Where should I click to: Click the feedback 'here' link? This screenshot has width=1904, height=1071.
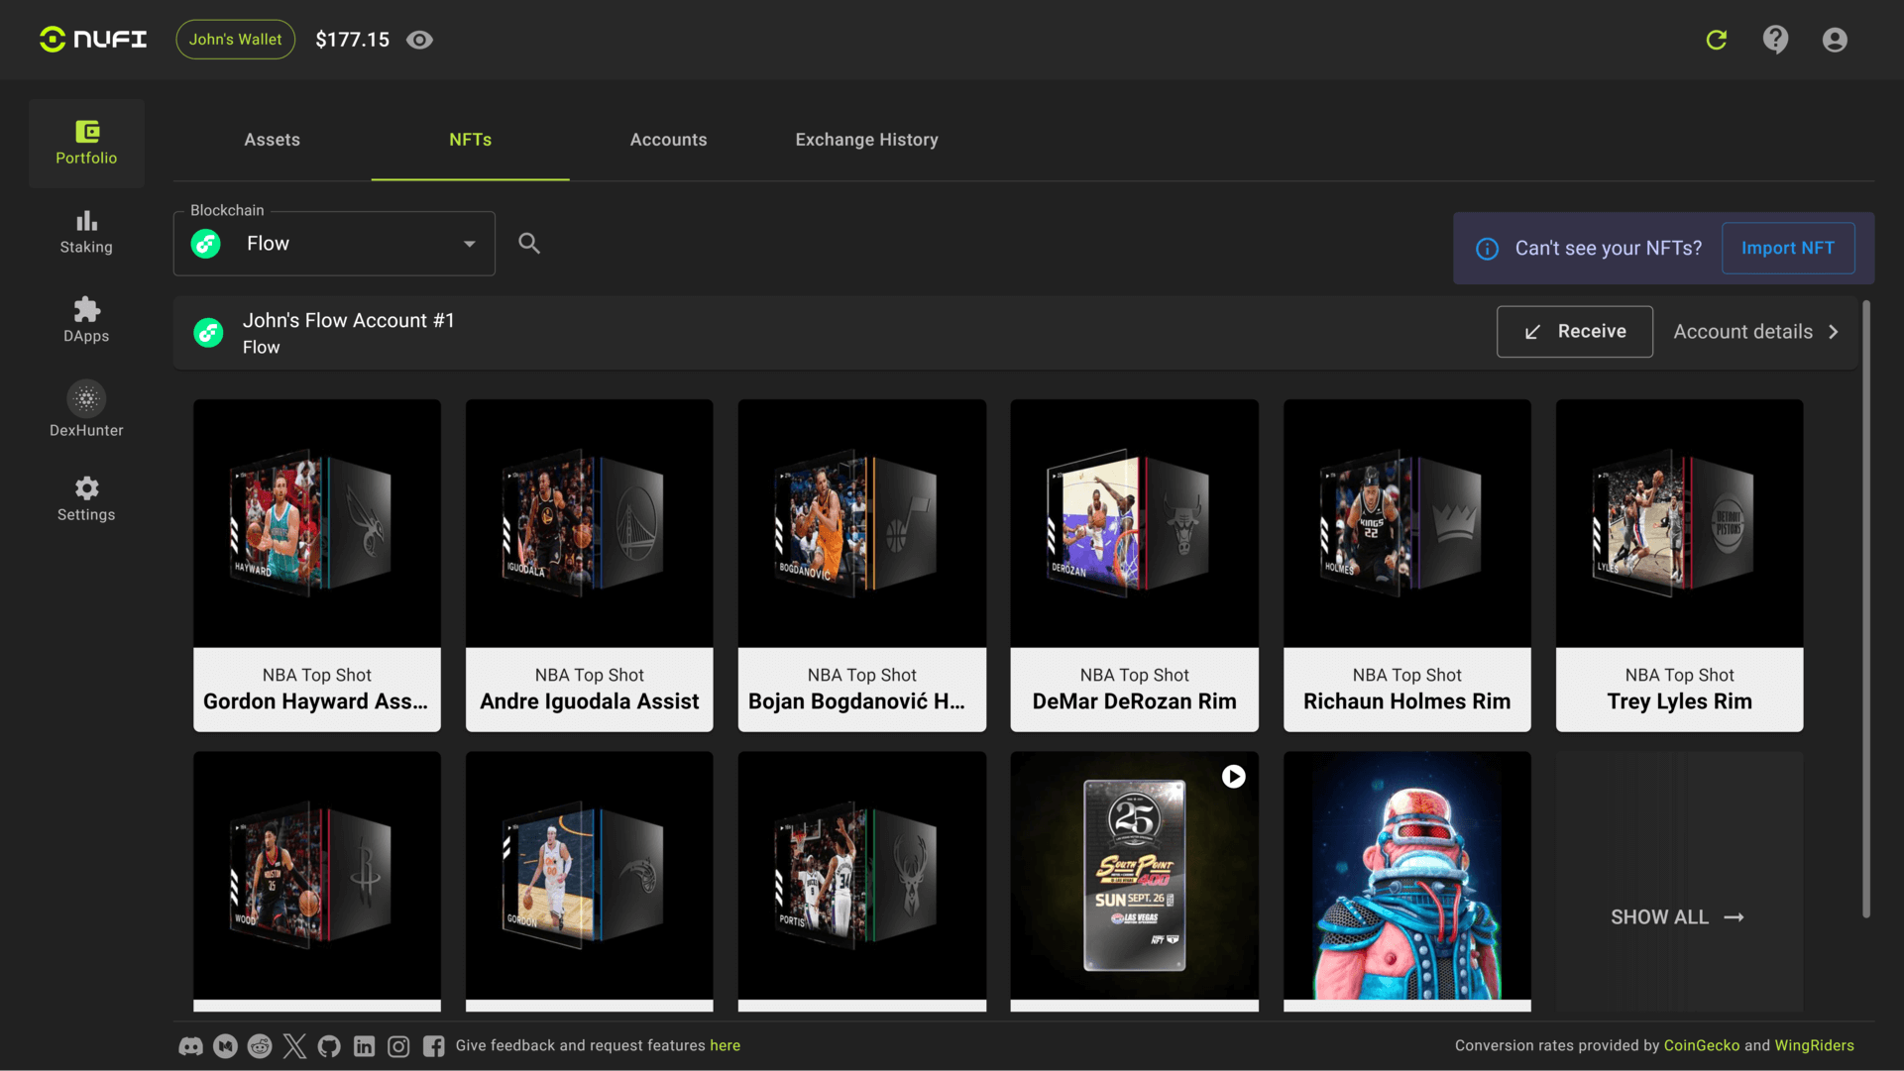coord(725,1046)
